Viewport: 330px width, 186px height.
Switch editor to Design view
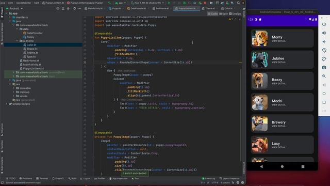point(235,14)
